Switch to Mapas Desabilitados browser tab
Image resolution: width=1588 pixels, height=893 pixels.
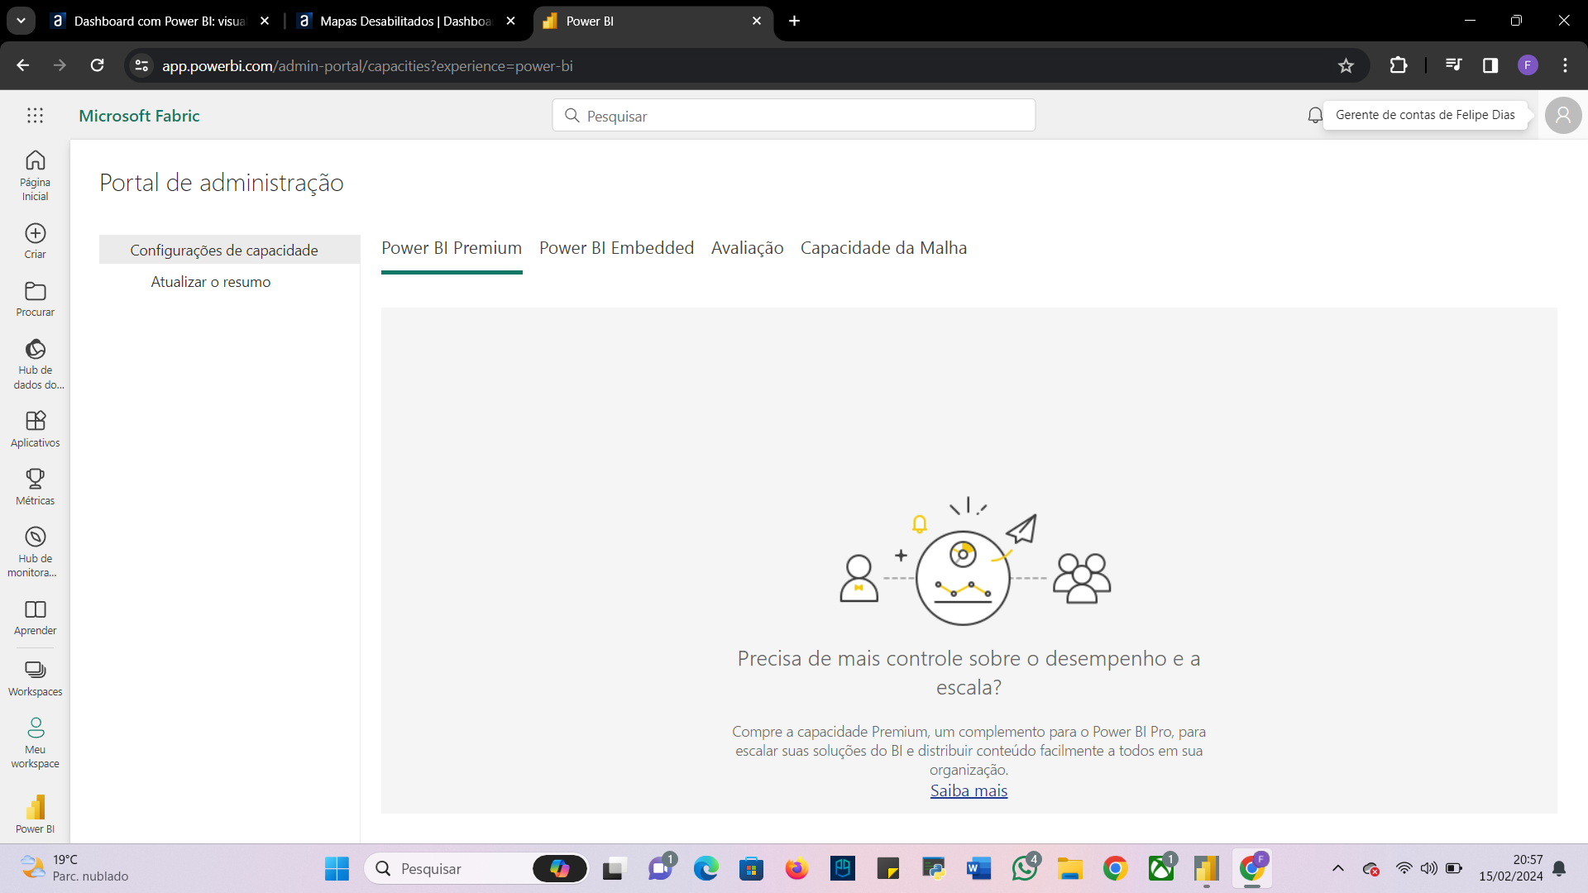click(407, 21)
